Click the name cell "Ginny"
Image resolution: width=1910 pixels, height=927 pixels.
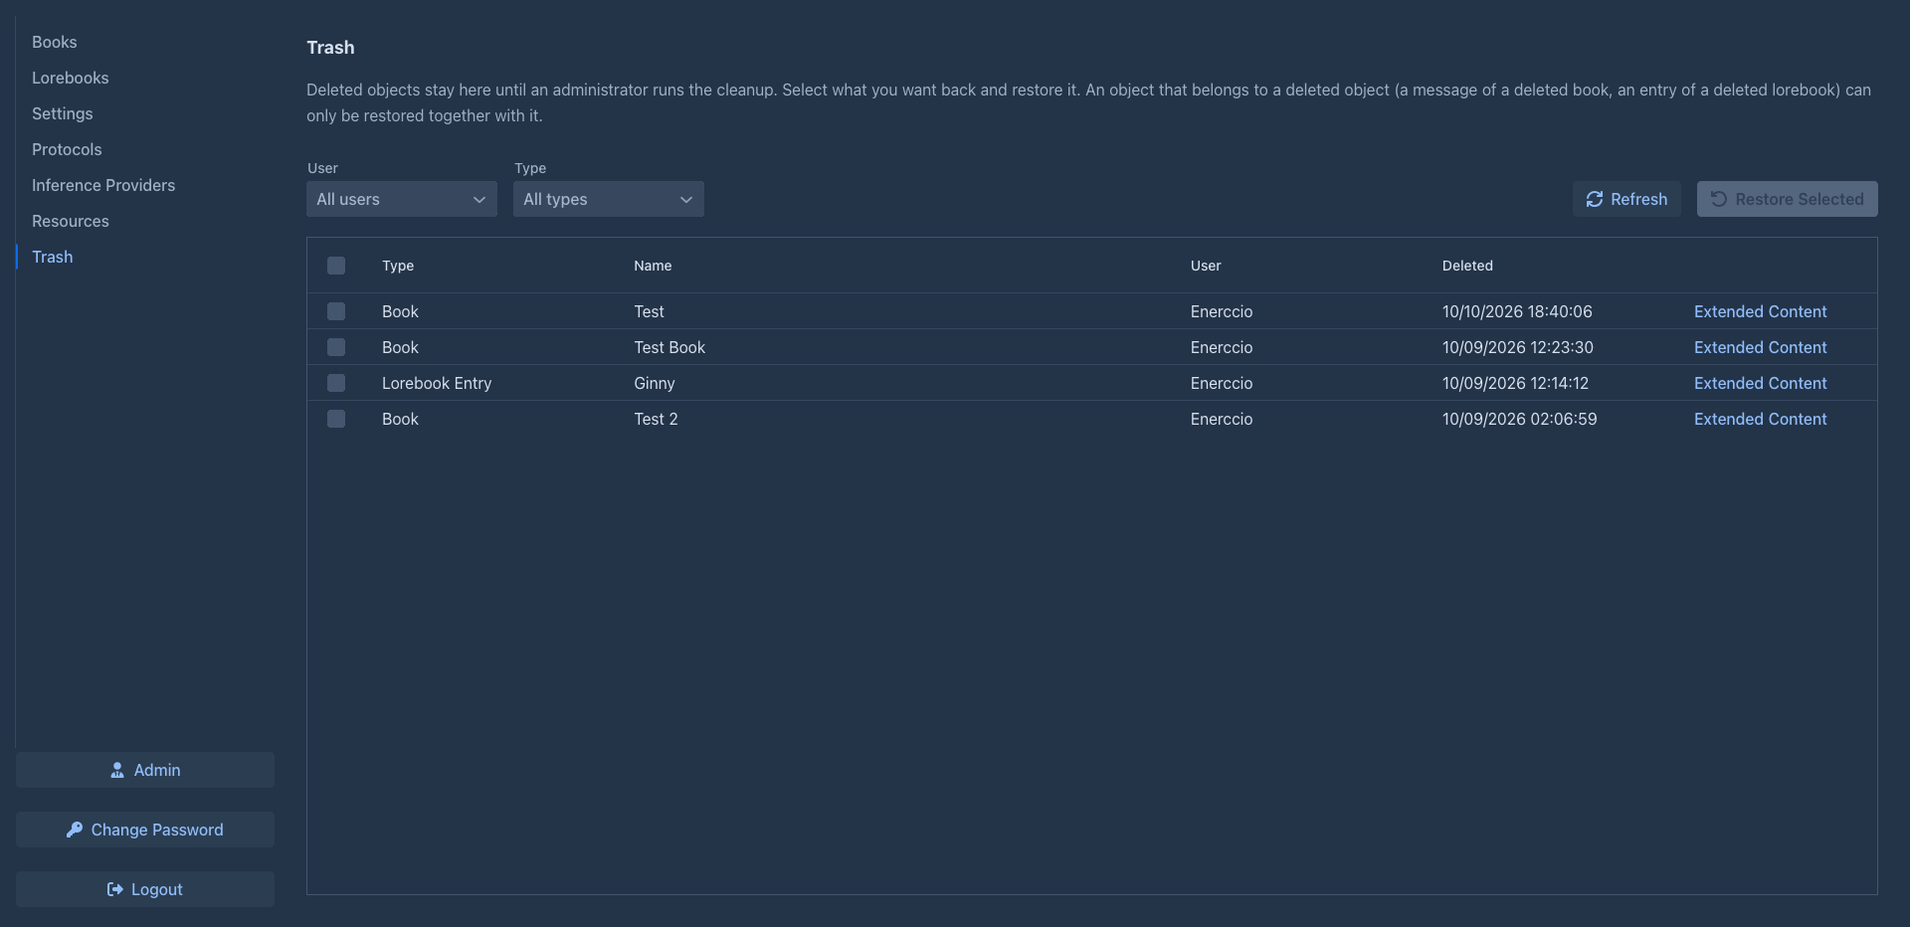click(655, 383)
